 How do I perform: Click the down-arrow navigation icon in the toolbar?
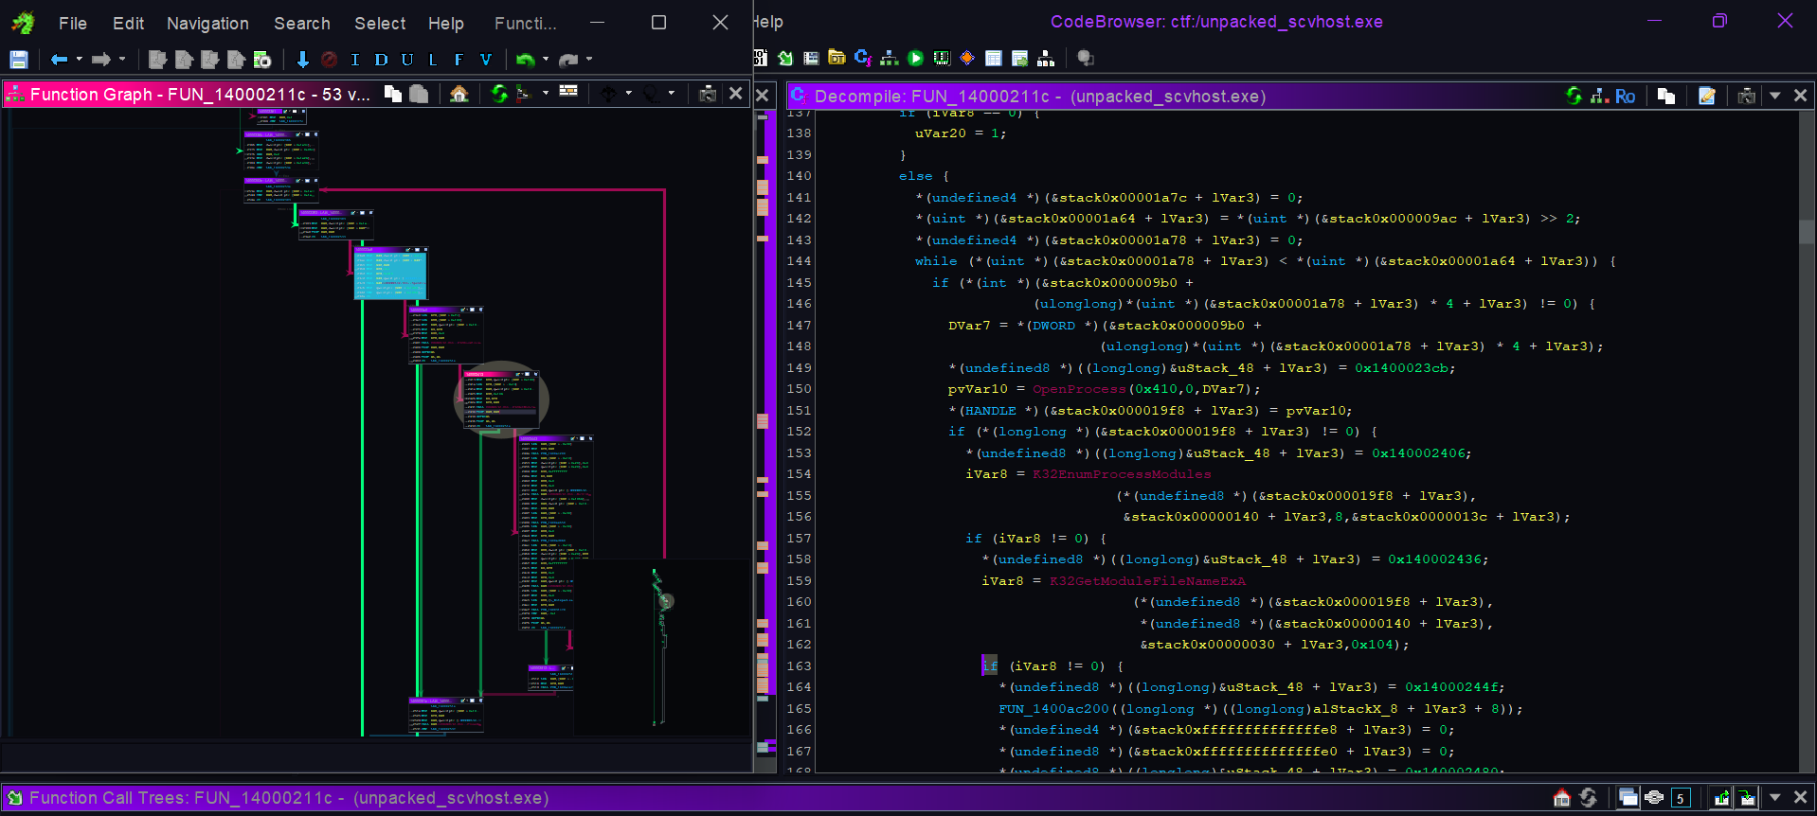click(302, 60)
